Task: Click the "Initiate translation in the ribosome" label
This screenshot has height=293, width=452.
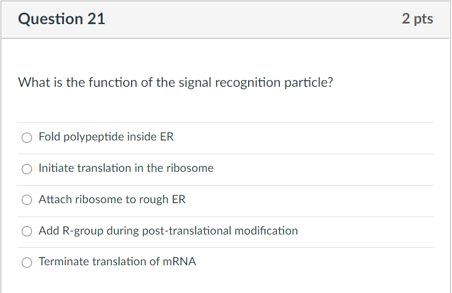Action: click(126, 168)
